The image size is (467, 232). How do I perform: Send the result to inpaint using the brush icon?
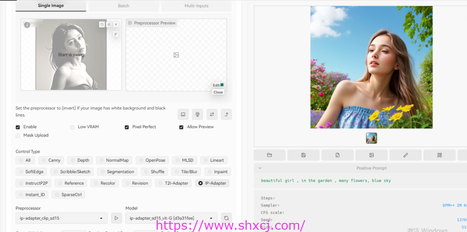(405, 155)
